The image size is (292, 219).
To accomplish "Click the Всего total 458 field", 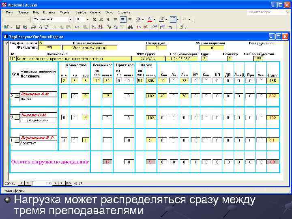I will (273, 81).
